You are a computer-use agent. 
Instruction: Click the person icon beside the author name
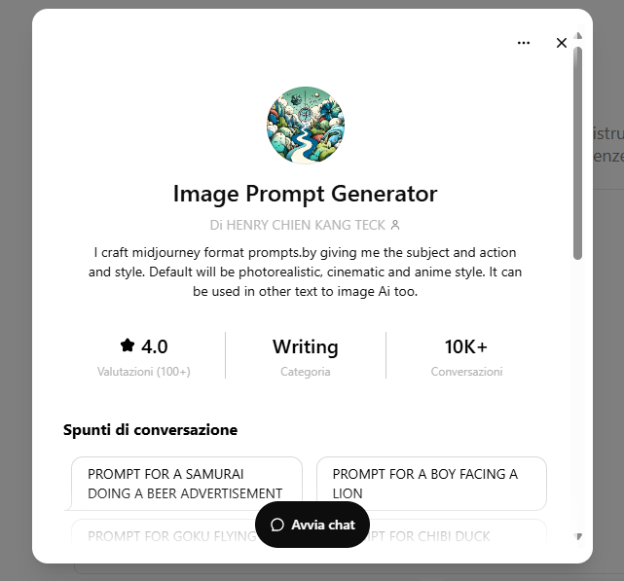point(394,225)
